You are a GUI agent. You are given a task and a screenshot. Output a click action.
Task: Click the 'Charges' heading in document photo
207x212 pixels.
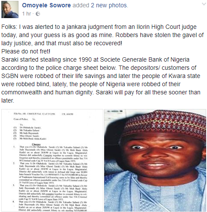point(36,144)
